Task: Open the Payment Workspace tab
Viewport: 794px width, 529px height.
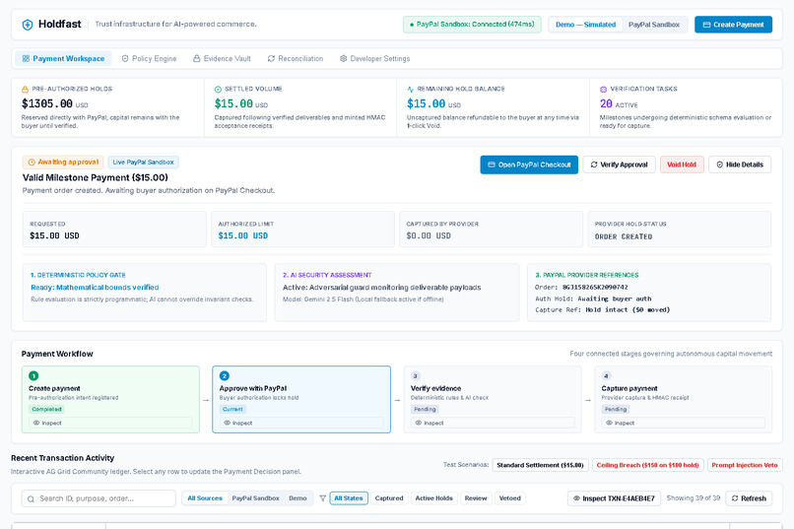Action: click(x=63, y=59)
